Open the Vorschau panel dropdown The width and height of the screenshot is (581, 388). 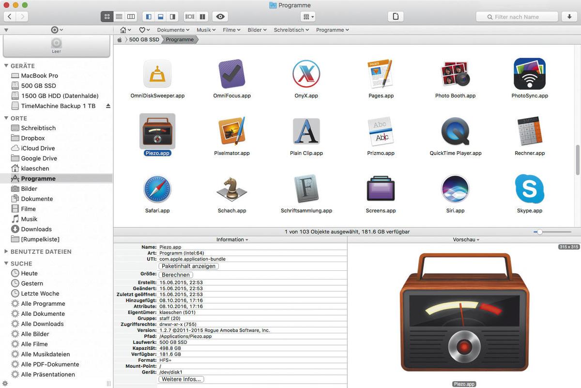pyautogui.click(x=466, y=240)
